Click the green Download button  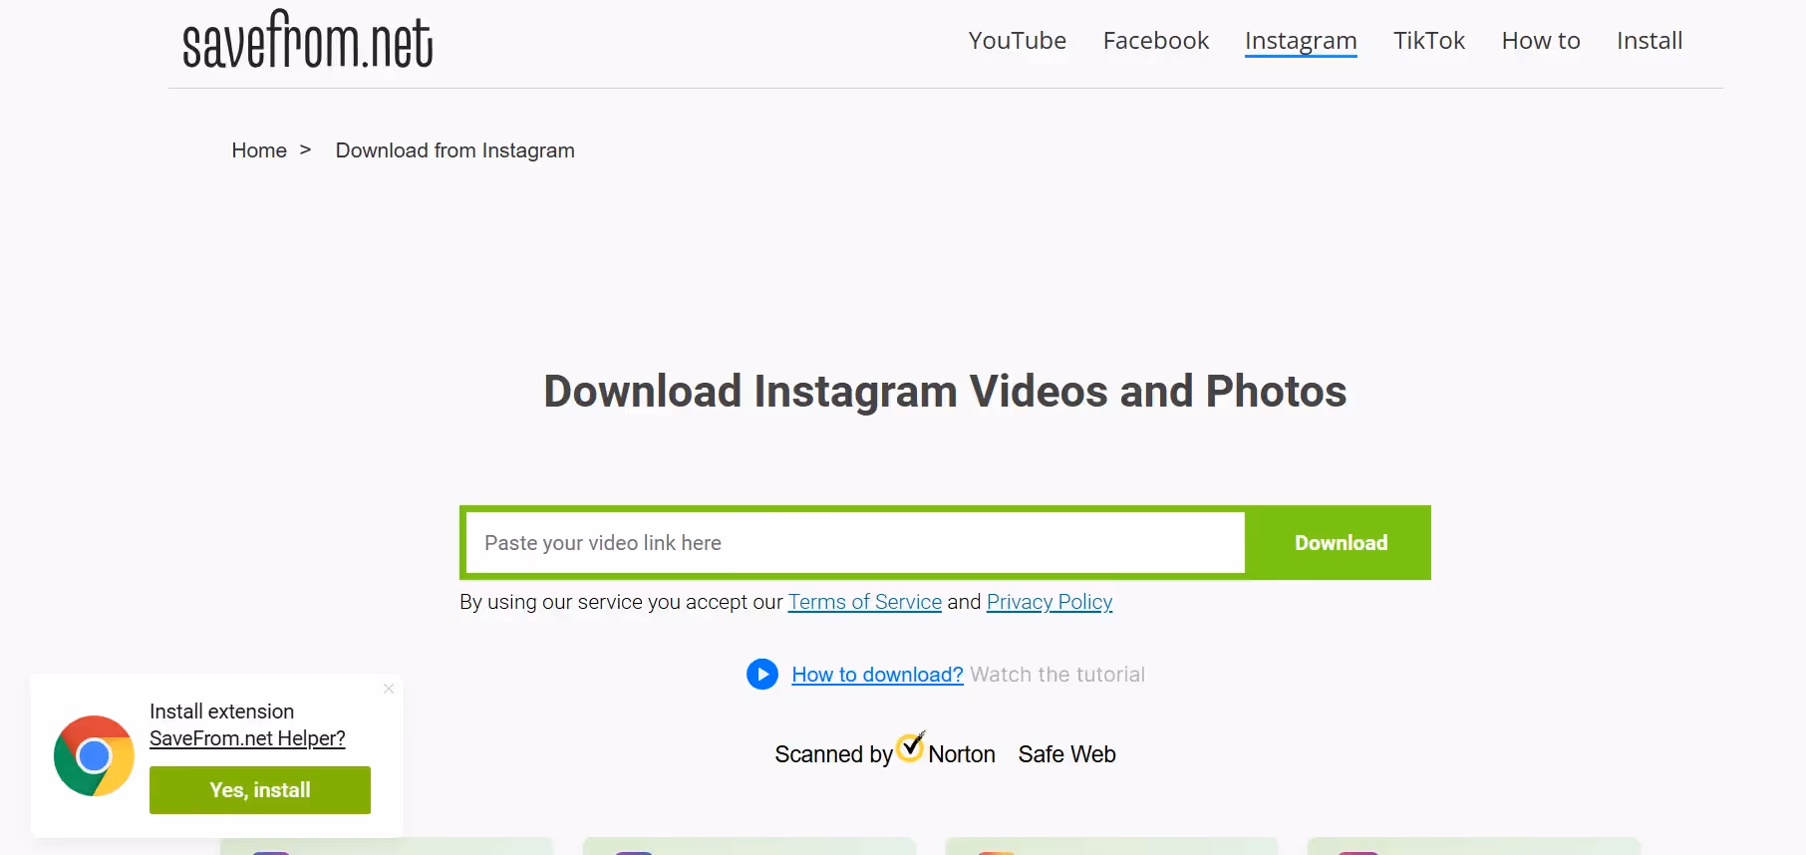pos(1341,543)
